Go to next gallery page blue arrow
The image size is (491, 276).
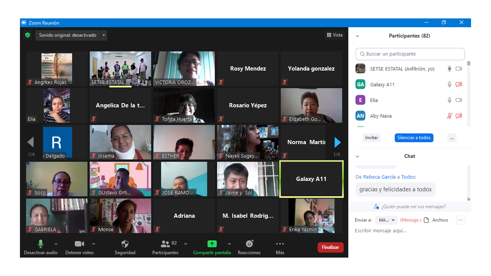coord(338,142)
